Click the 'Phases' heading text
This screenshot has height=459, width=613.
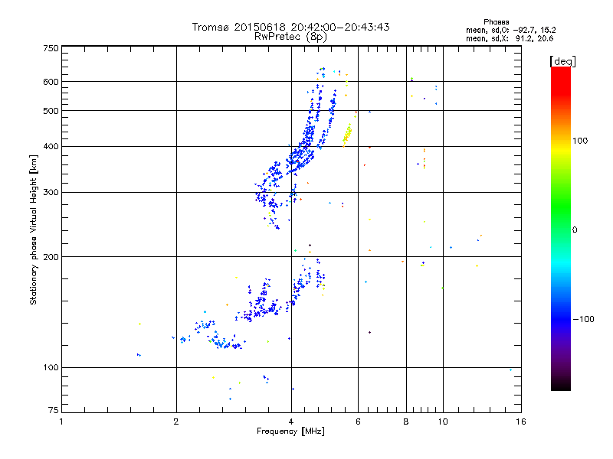[496, 22]
